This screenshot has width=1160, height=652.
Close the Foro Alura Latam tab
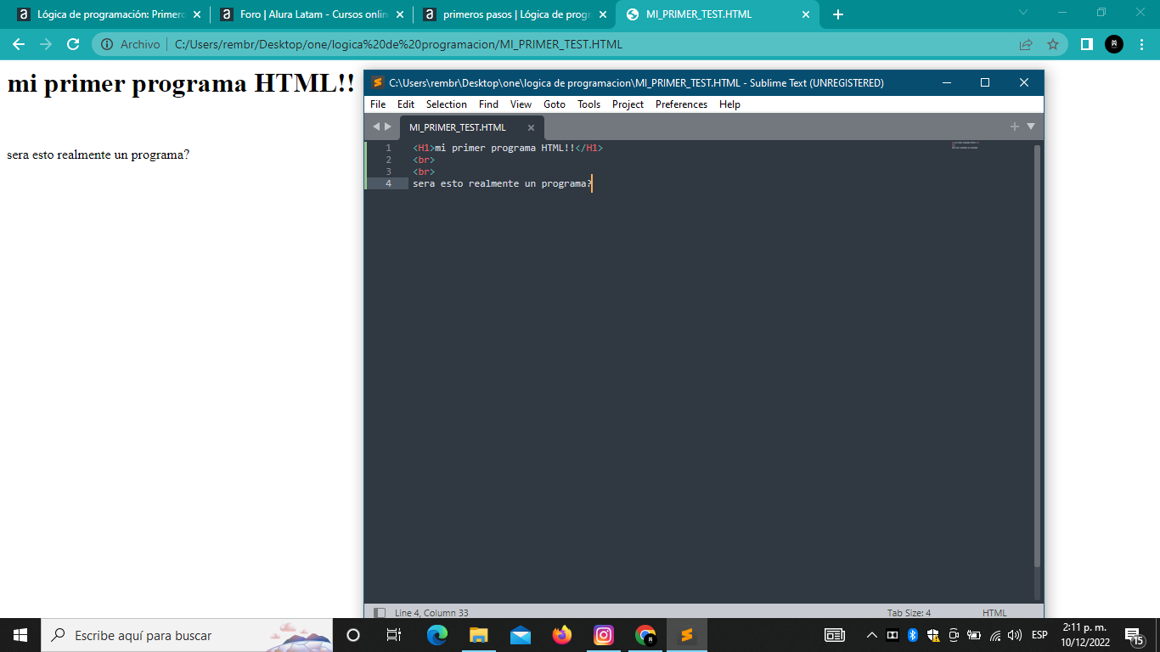[400, 14]
